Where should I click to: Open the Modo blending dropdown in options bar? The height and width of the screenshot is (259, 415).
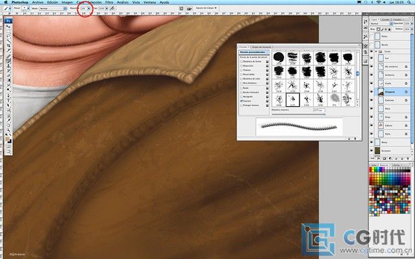point(53,8)
